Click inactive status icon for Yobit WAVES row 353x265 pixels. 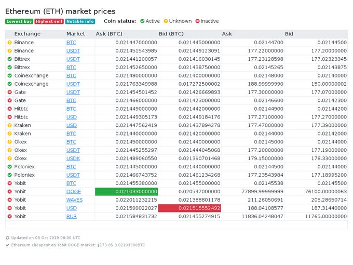9,200
